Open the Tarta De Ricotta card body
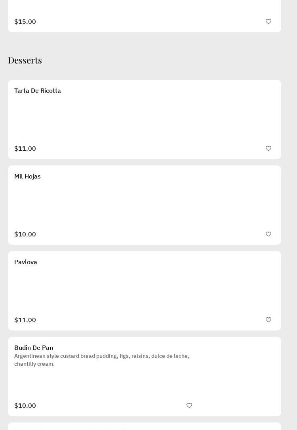The height and width of the screenshot is (430, 297). [x=145, y=119]
